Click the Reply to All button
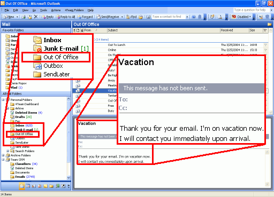This screenshot has width=274, height=197. coord(65,17)
